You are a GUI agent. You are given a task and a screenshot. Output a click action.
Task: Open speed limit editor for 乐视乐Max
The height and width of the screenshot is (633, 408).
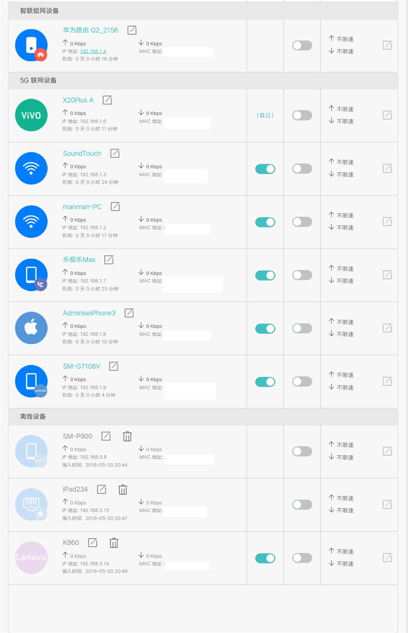387,275
